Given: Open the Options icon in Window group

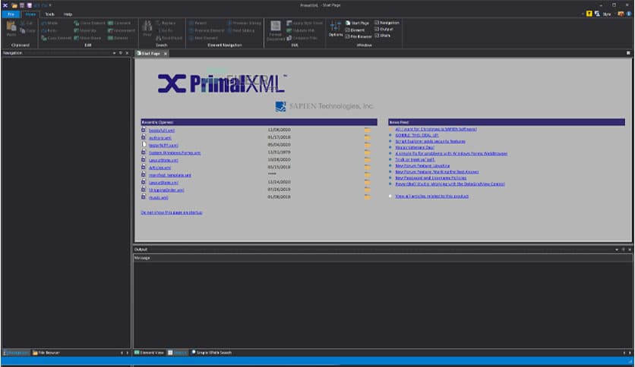Looking at the screenshot, I should click(x=335, y=27).
